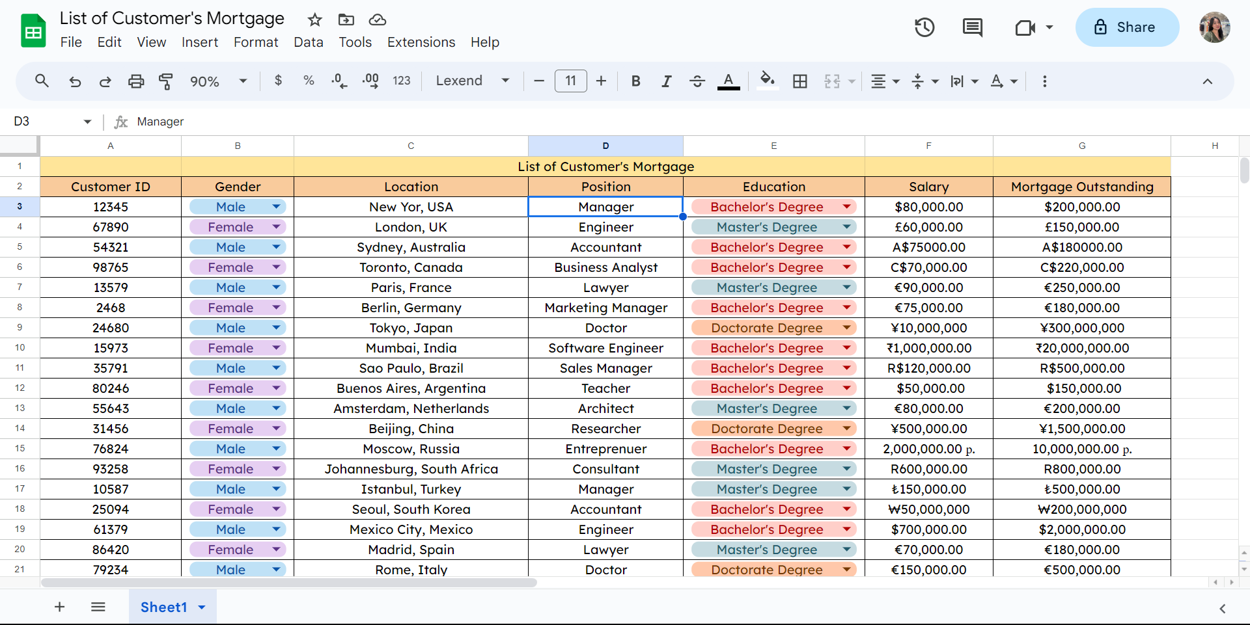Screen dimensions: 1250x625
Task: Select cell with Marketing Manager
Action: 605,308
